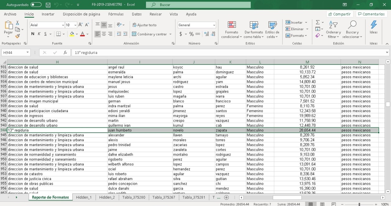Apply bold formatting with N button
391x206 pixels.
33,34
